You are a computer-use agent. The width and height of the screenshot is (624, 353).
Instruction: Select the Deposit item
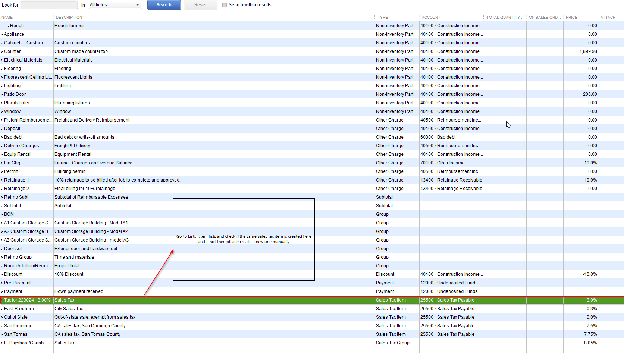(12, 129)
